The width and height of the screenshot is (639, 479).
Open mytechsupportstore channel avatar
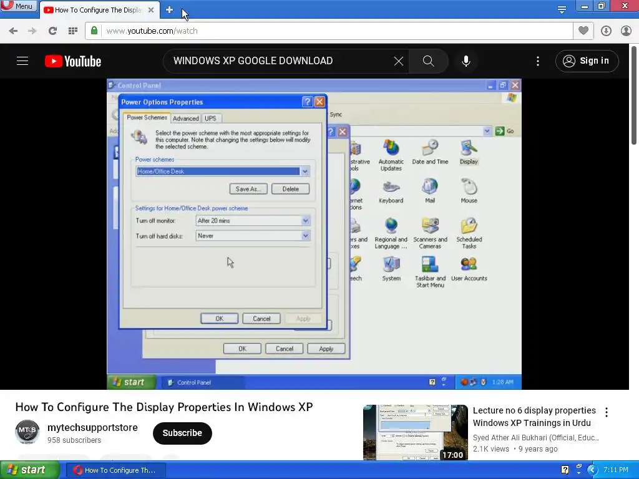[x=27, y=432]
